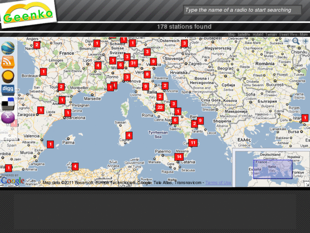
Task: Select the 1 marker near Andorra
Action: click(62, 100)
